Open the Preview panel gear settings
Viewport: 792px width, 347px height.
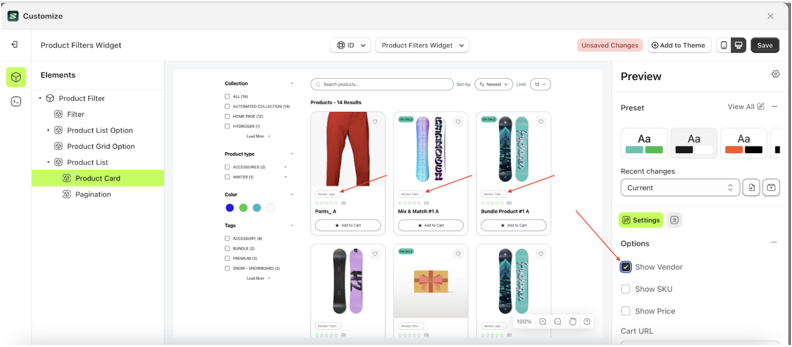[775, 74]
